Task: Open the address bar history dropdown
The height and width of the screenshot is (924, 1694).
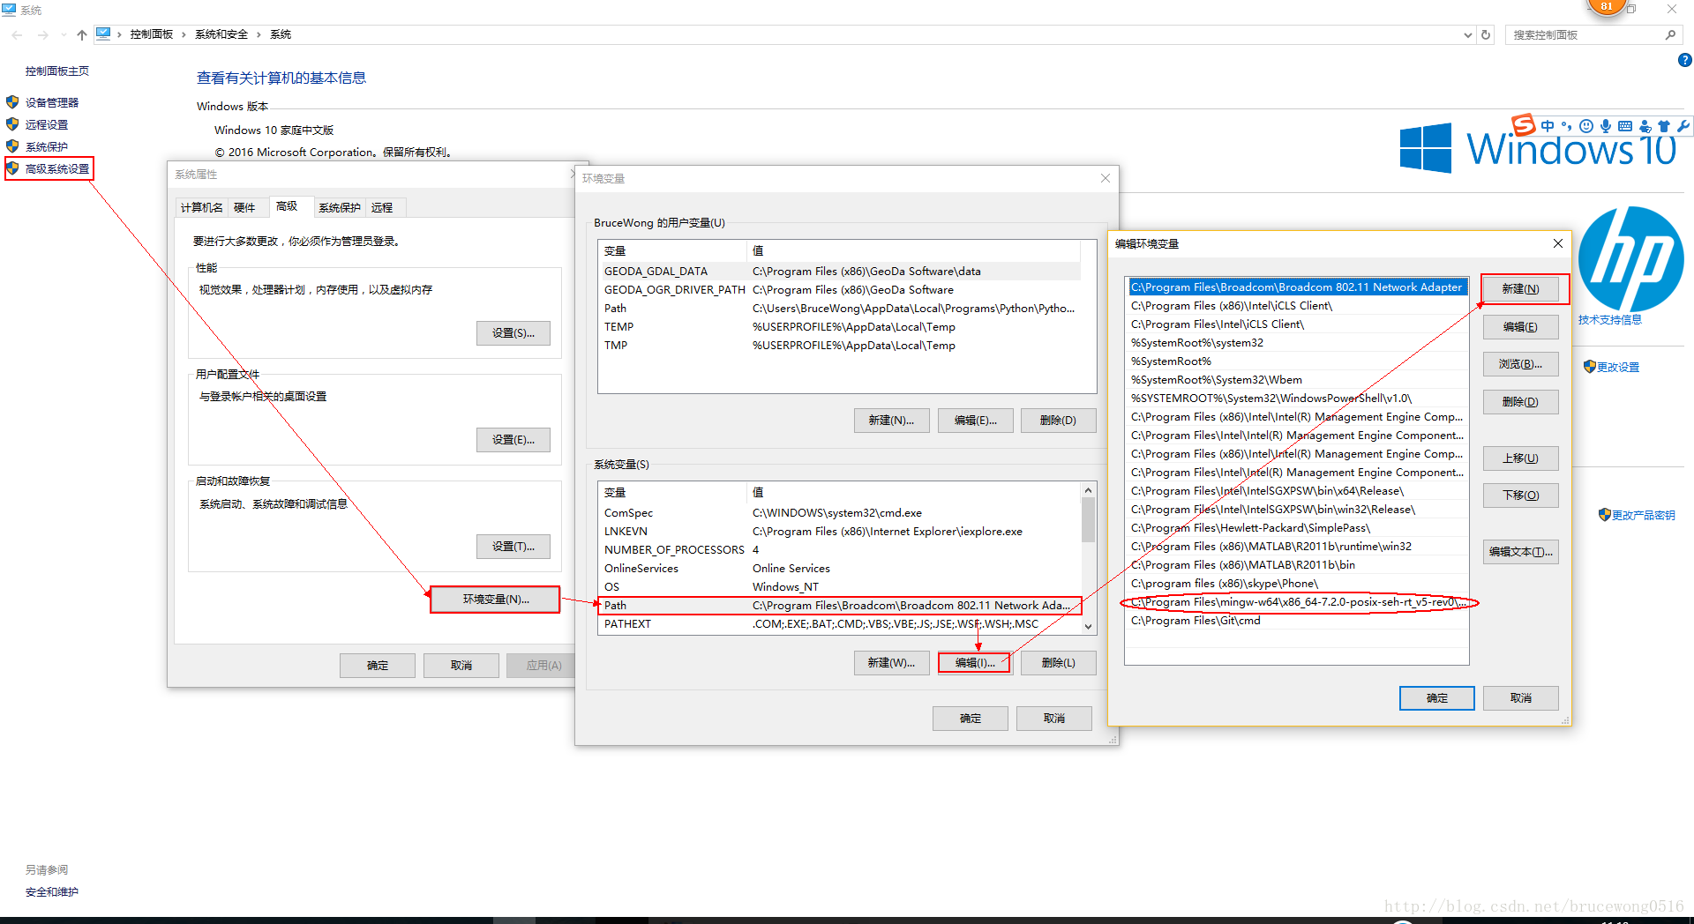Action: pos(1467,35)
